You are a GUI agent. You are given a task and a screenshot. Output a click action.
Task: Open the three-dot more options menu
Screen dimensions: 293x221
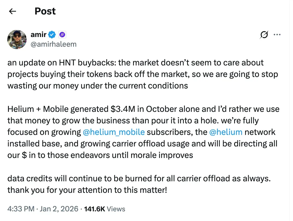pyautogui.click(x=277, y=35)
